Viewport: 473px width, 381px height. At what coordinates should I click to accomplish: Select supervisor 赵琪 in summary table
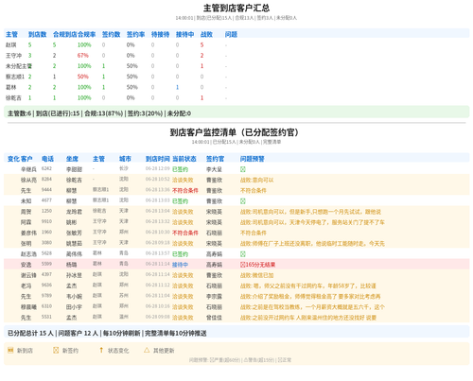click(x=11, y=45)
